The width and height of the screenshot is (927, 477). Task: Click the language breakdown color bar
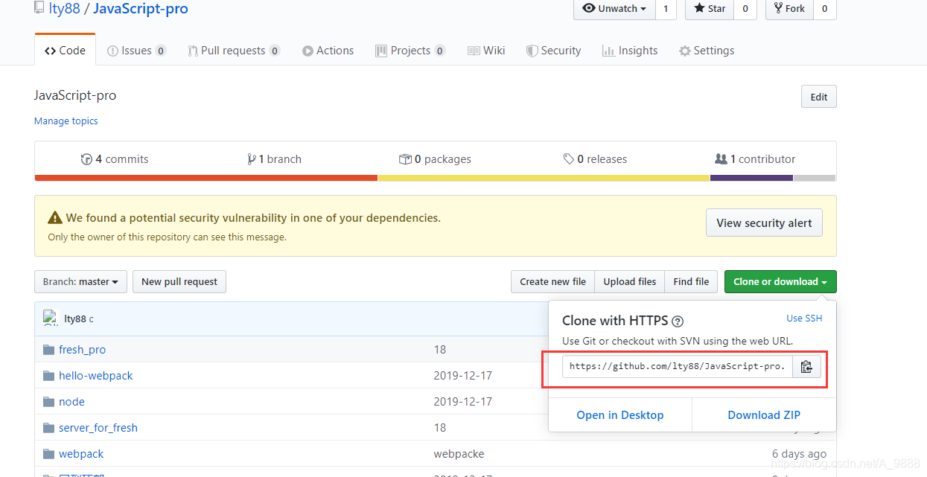[435, 178]
